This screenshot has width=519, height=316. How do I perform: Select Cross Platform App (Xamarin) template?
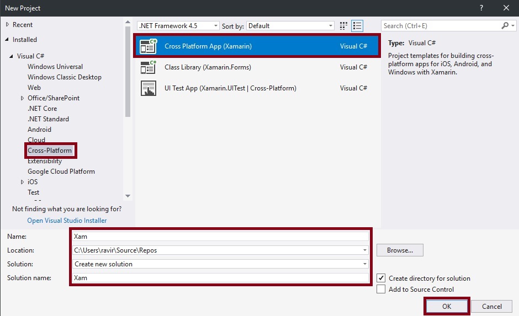[x=257, y=46]
